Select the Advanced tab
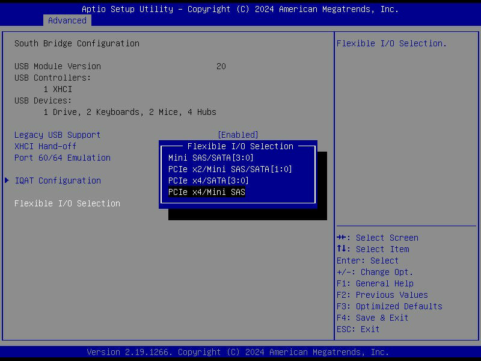Image resolution: width=481 pixels, height=361 pixels. pyautogui.click(x=67, y=20)
